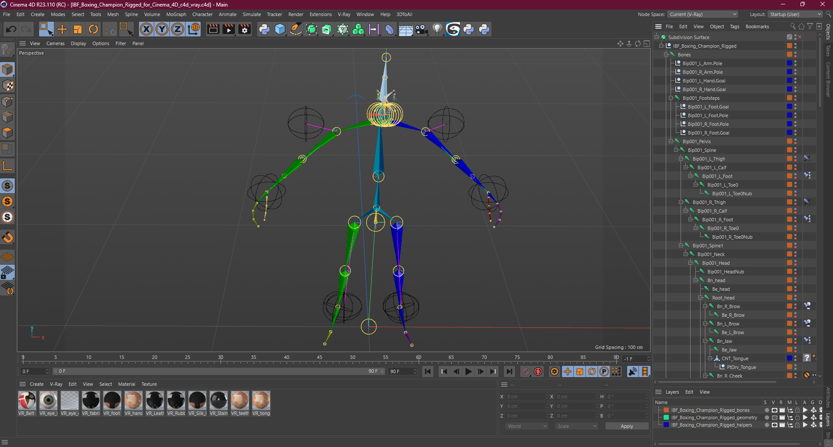Add a camera object icon
833x447 pixels.
pos(421,30)
